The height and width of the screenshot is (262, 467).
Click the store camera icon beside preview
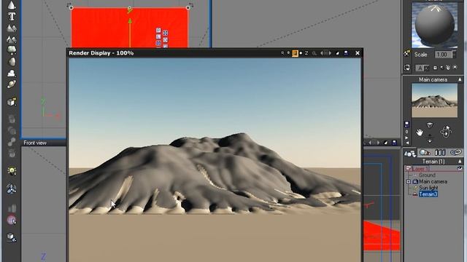coord(406,124)
